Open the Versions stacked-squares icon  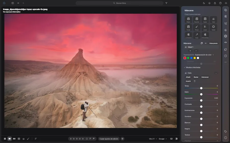[226, 50]
